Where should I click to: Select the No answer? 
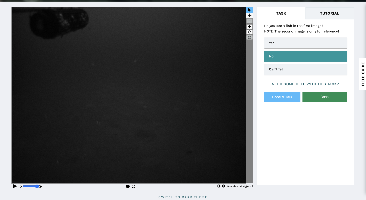305,56
